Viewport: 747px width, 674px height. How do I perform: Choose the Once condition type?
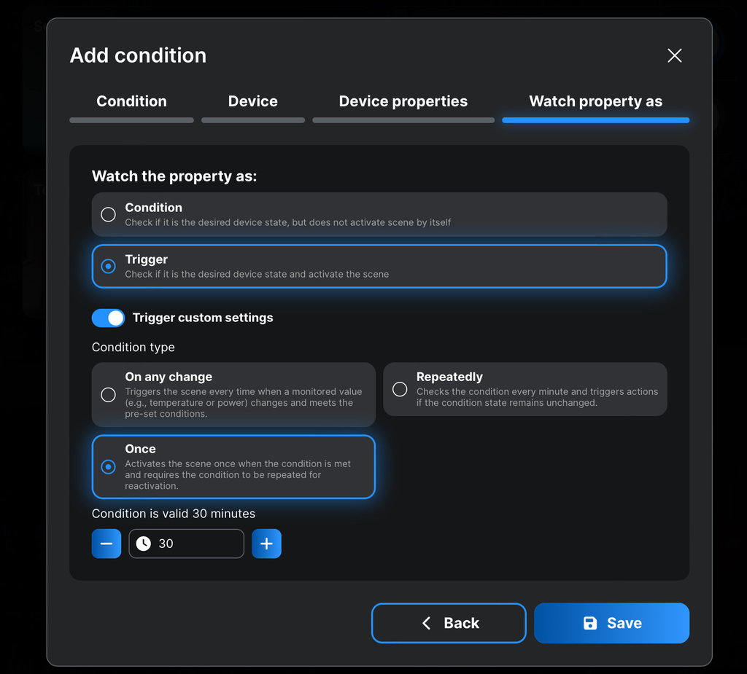point(108,467)
